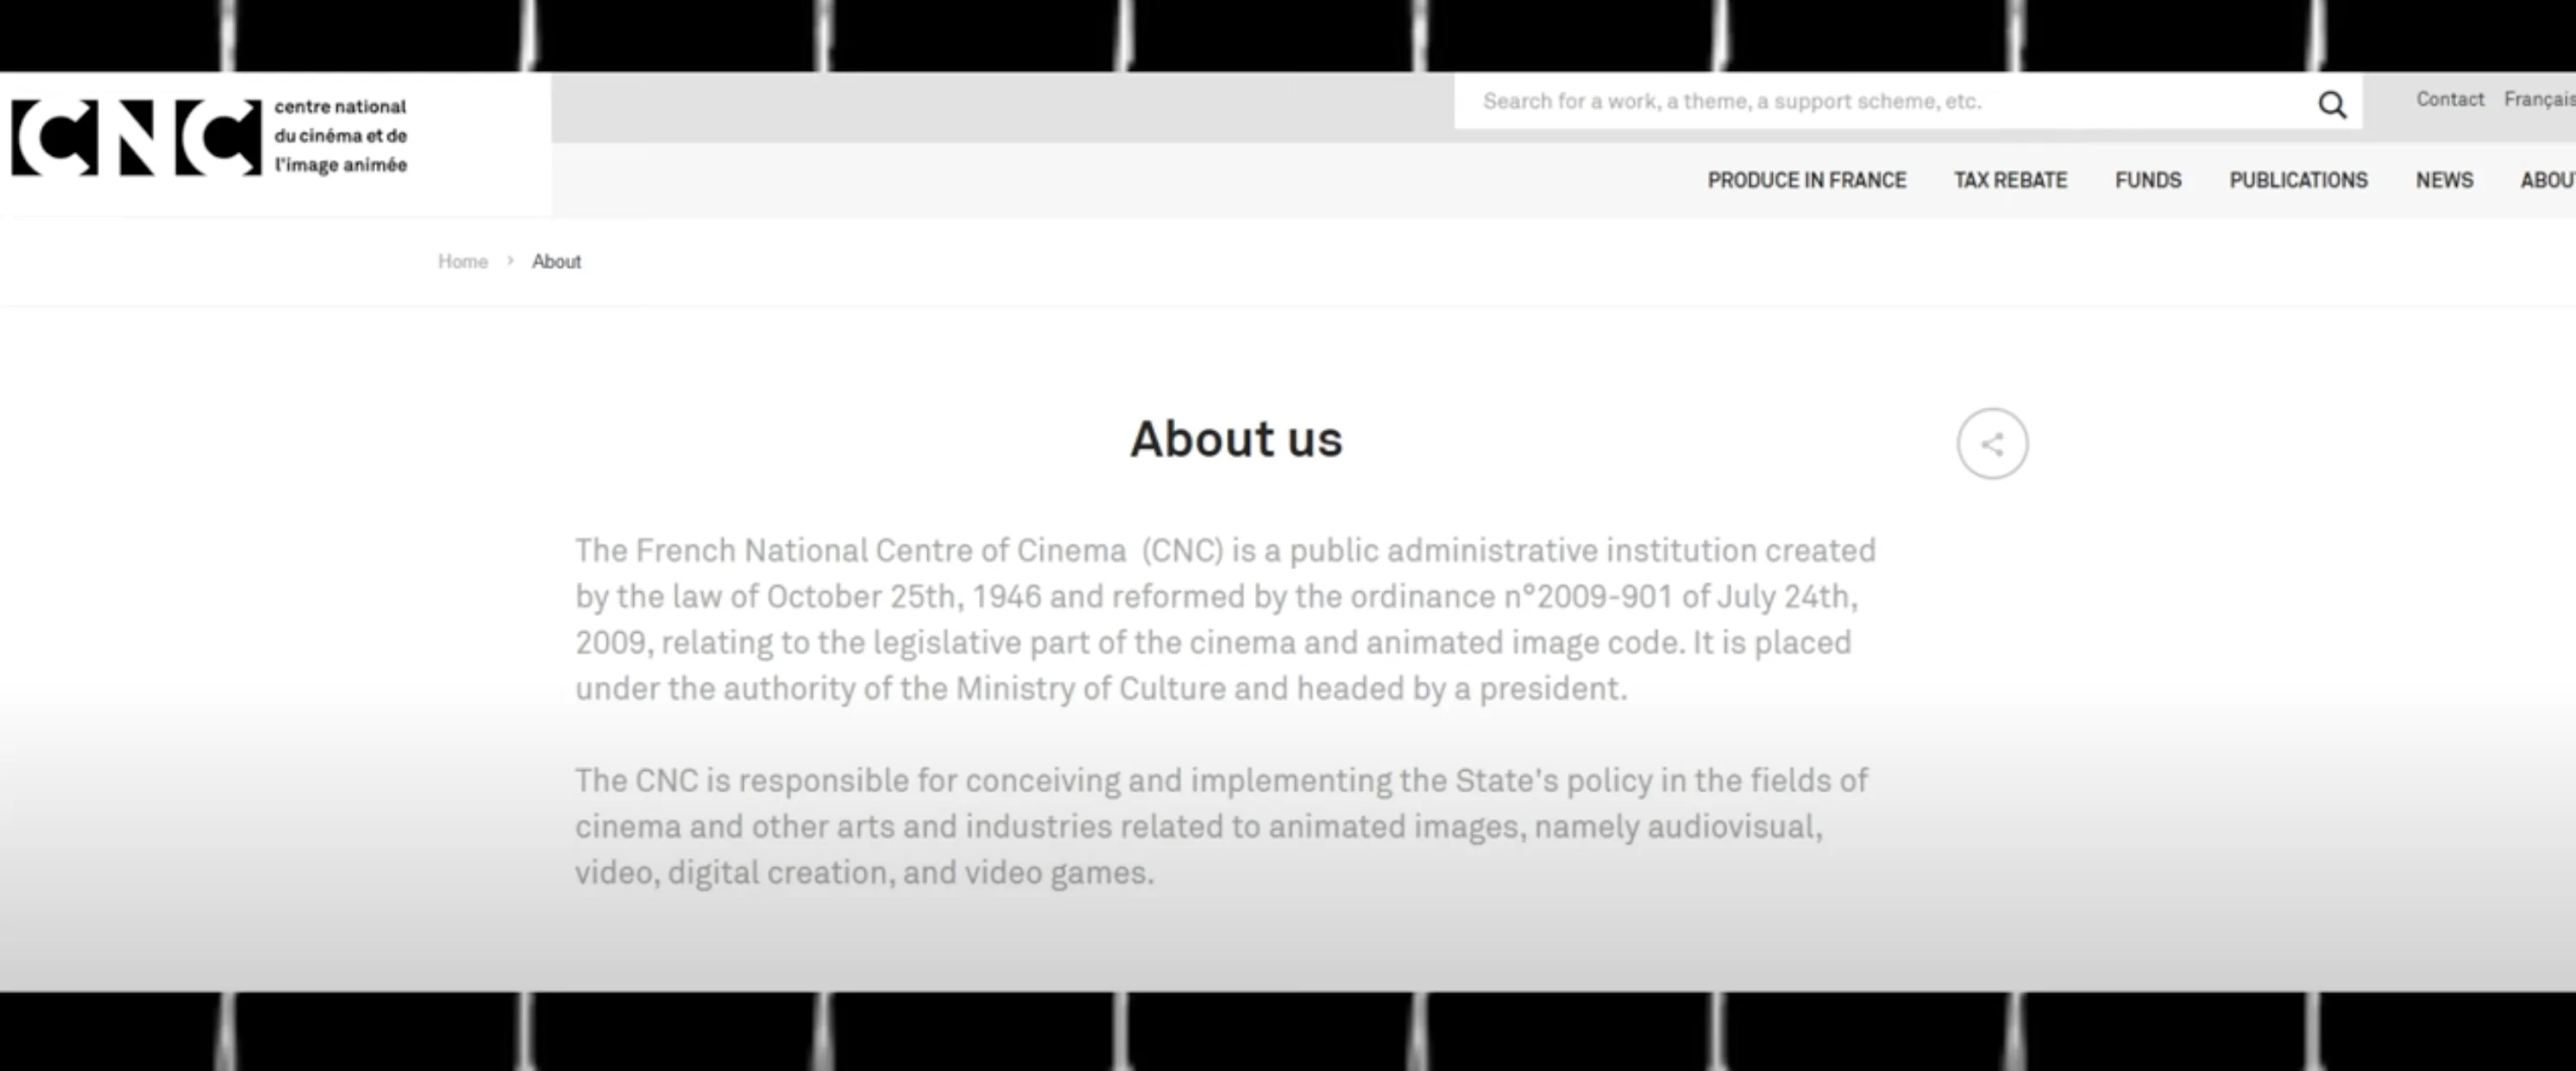2576x1071 pixels.
Task: Click the CNC logo
Action: (136, 137)
